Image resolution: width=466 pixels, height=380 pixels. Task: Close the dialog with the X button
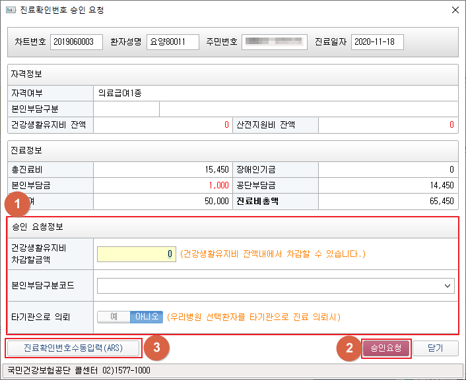point(455,11)
